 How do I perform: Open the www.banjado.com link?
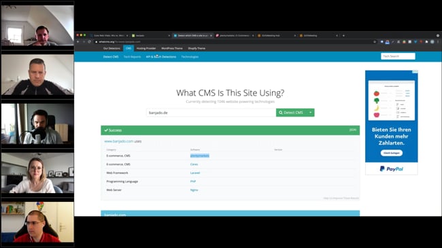[119, 141]
